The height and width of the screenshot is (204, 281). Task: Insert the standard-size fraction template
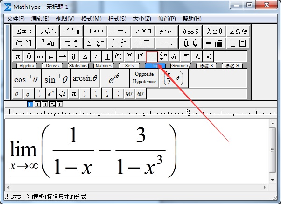click(x=152, y=56)
